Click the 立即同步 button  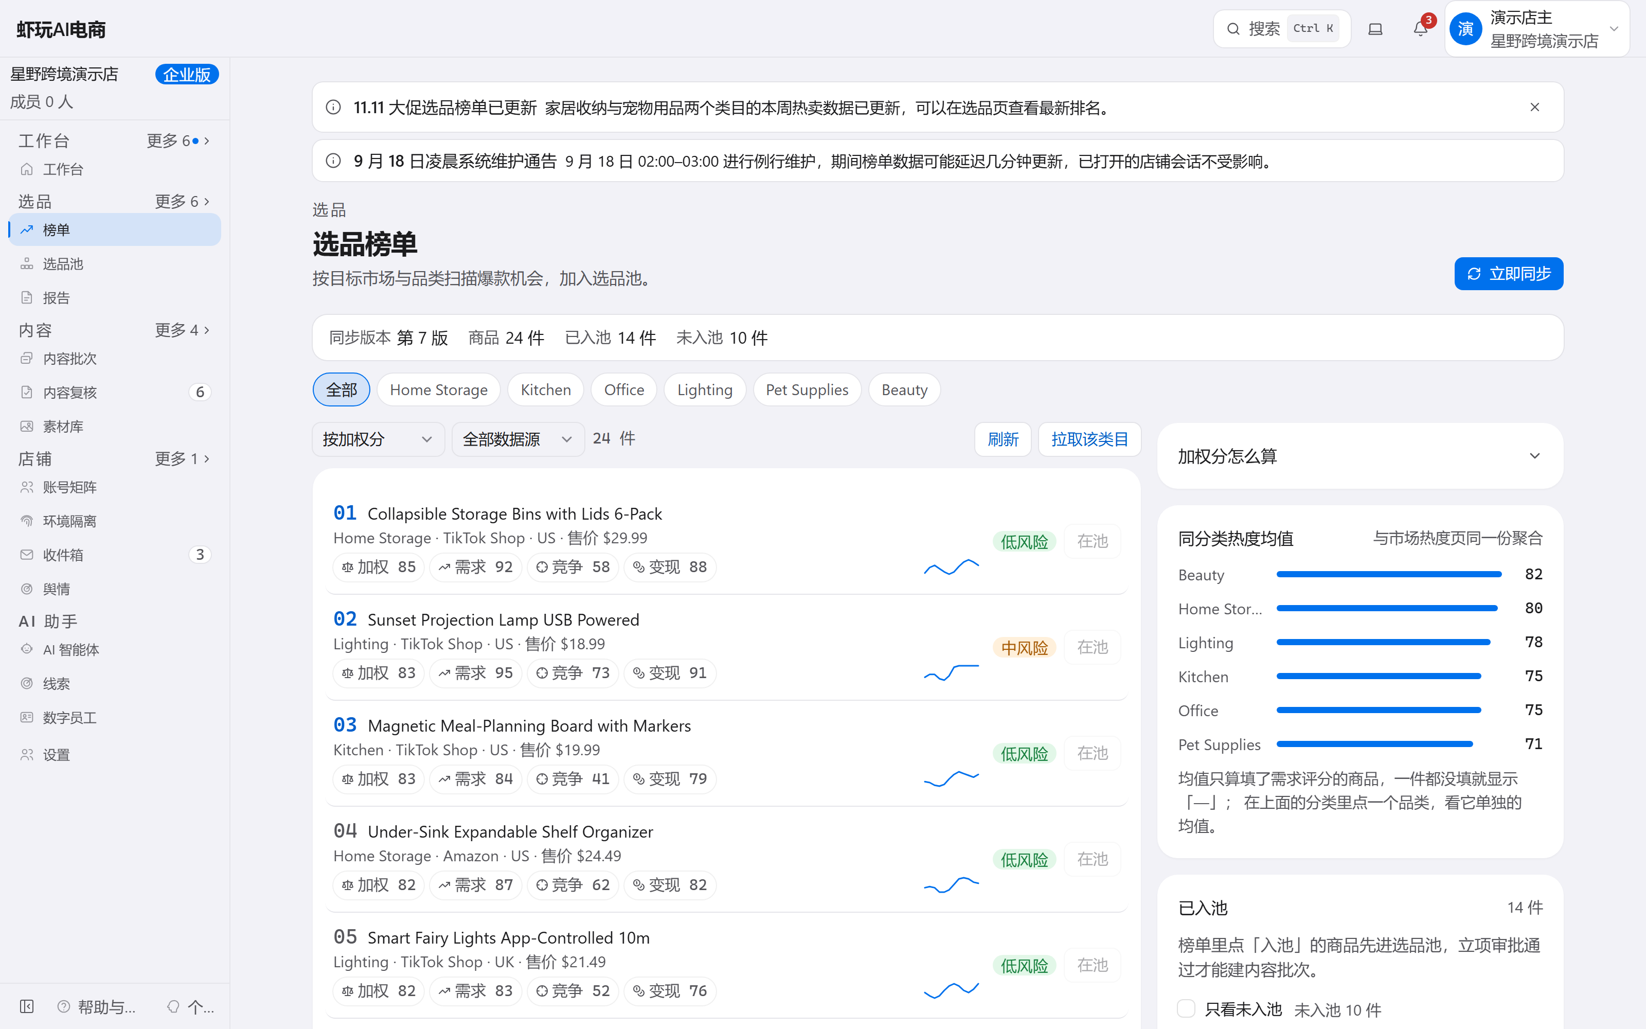(1509, 274)
